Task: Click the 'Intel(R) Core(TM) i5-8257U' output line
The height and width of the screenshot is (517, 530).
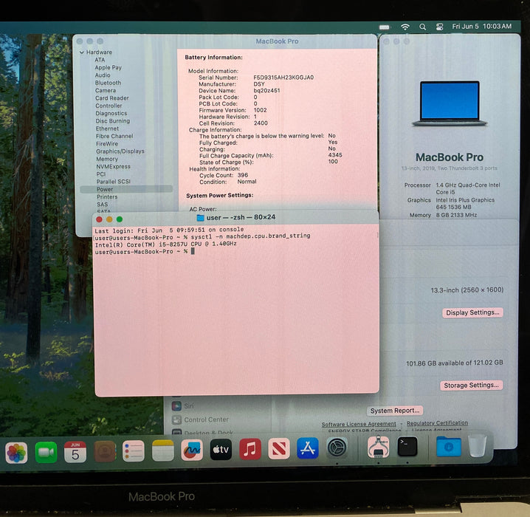Action: pos(165,244)
